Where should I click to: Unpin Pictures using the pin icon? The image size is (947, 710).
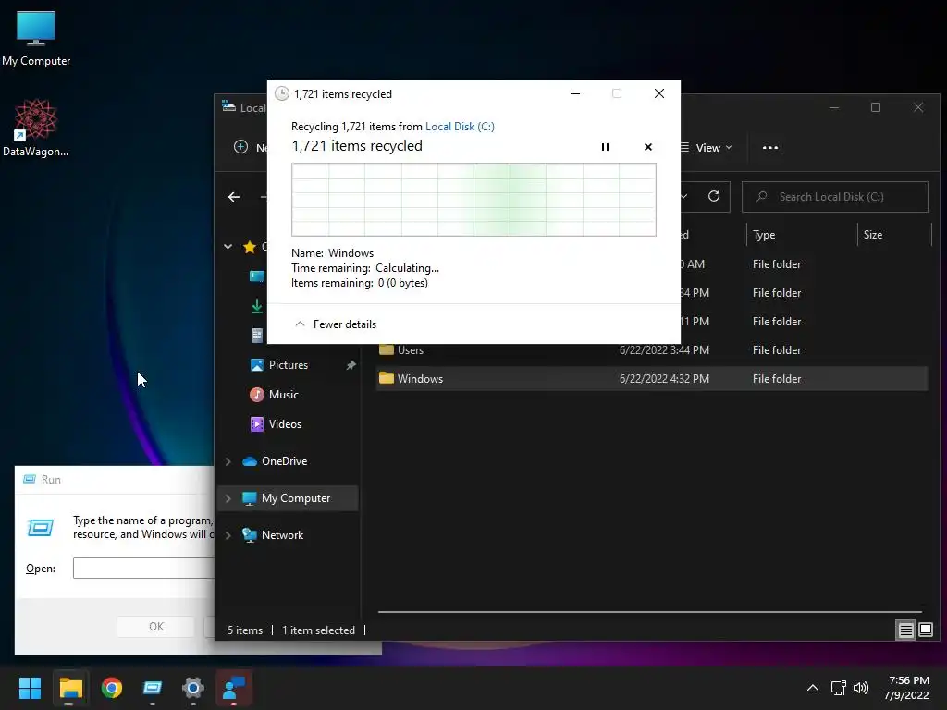click(351, 365)
